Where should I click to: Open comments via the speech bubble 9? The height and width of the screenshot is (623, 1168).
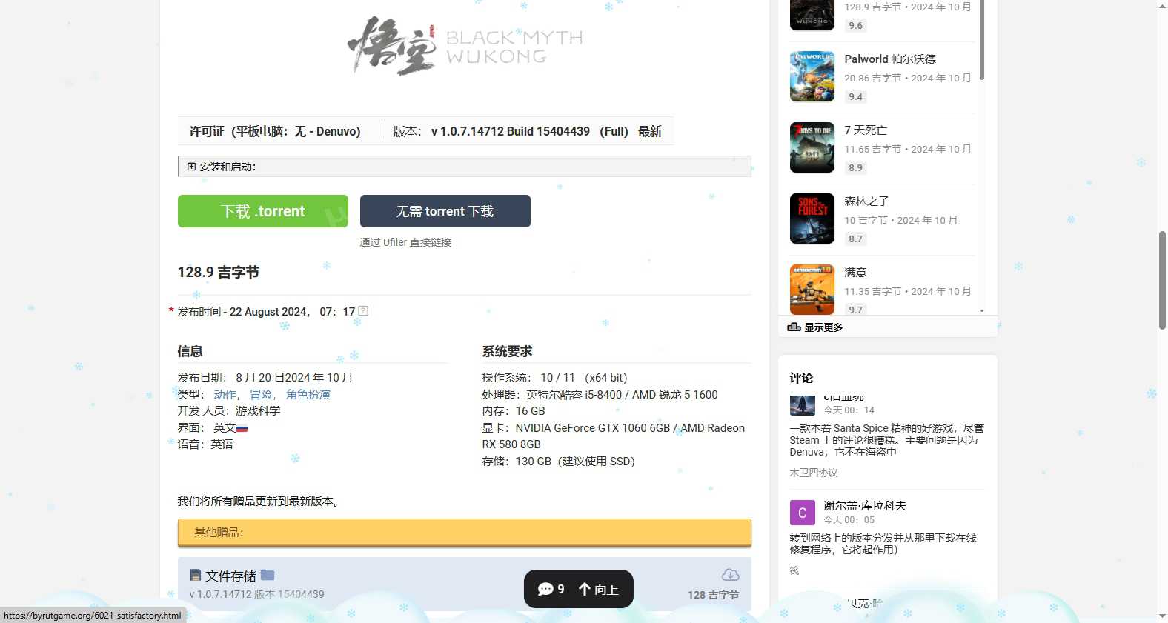(551, 589)
